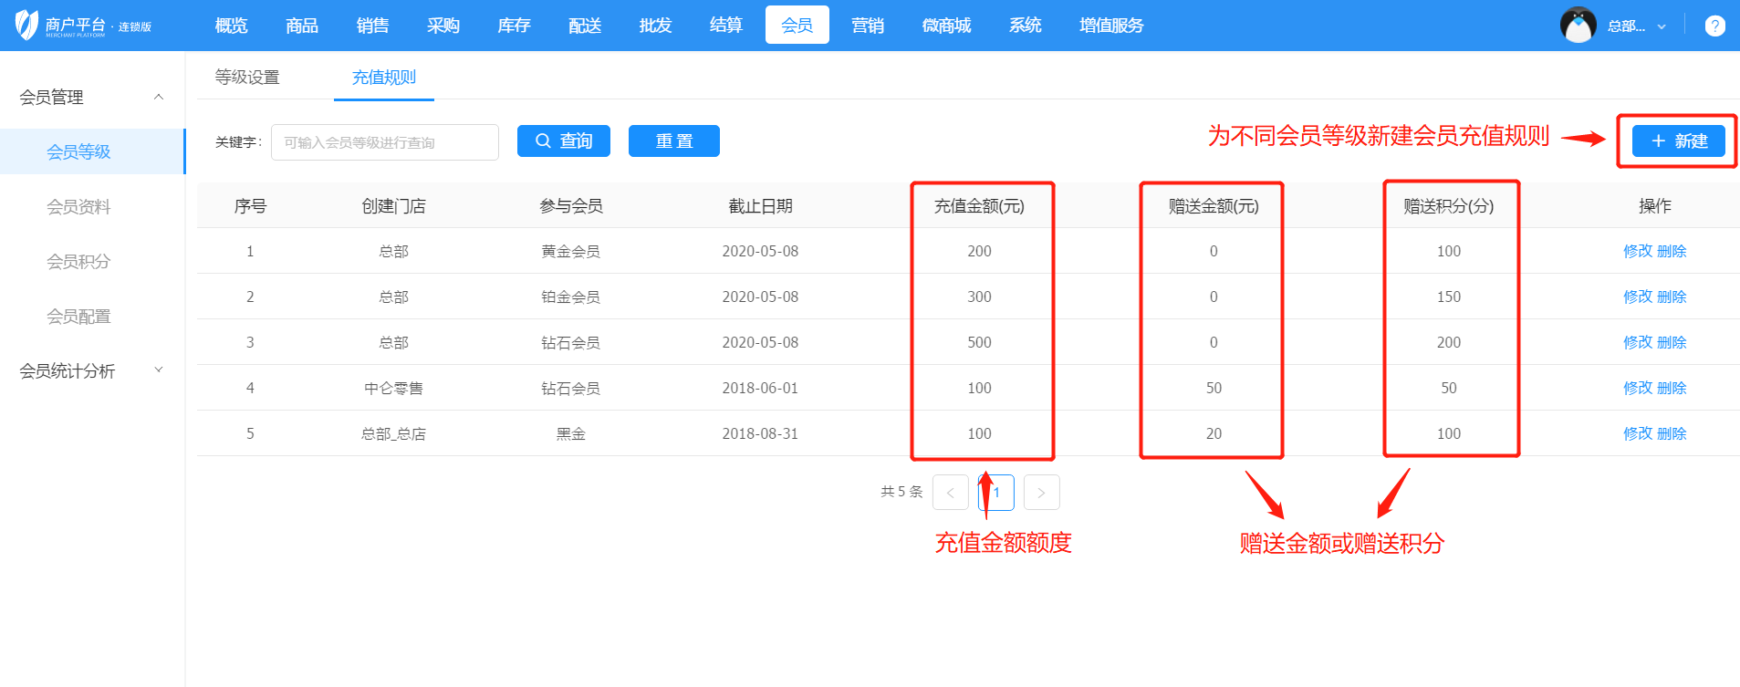Viewport: 1740px width, 687px height.
Task: Focus the 关键字 search input field
Action: 384,142
